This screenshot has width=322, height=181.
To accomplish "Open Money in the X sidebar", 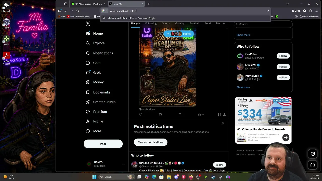I will (95, 82).
